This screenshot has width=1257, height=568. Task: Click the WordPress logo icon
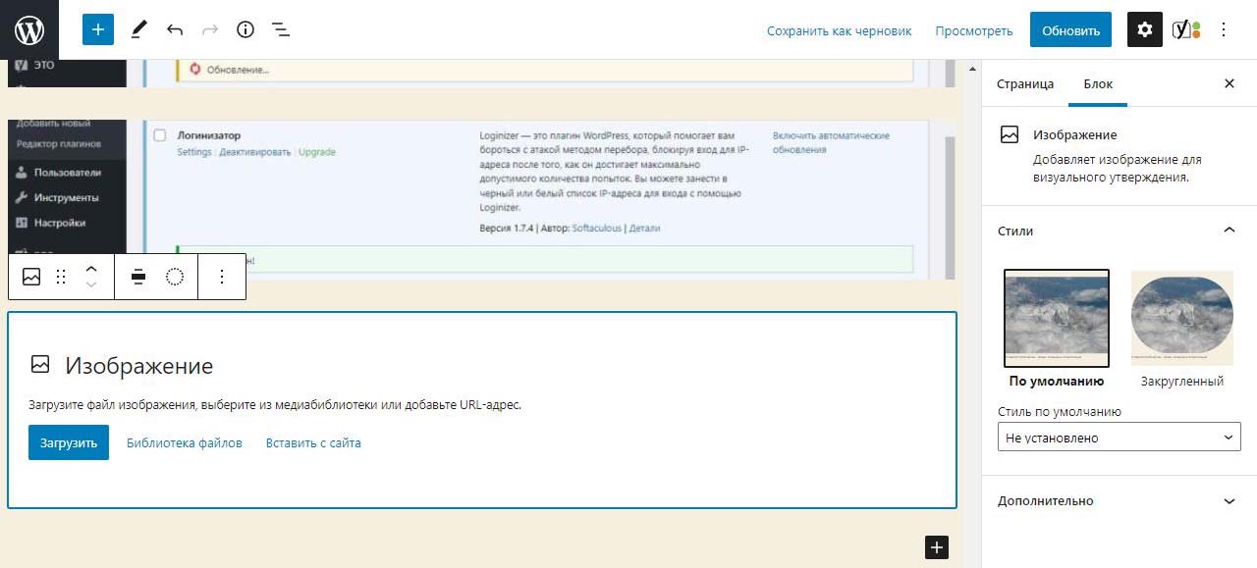point(29,29)
